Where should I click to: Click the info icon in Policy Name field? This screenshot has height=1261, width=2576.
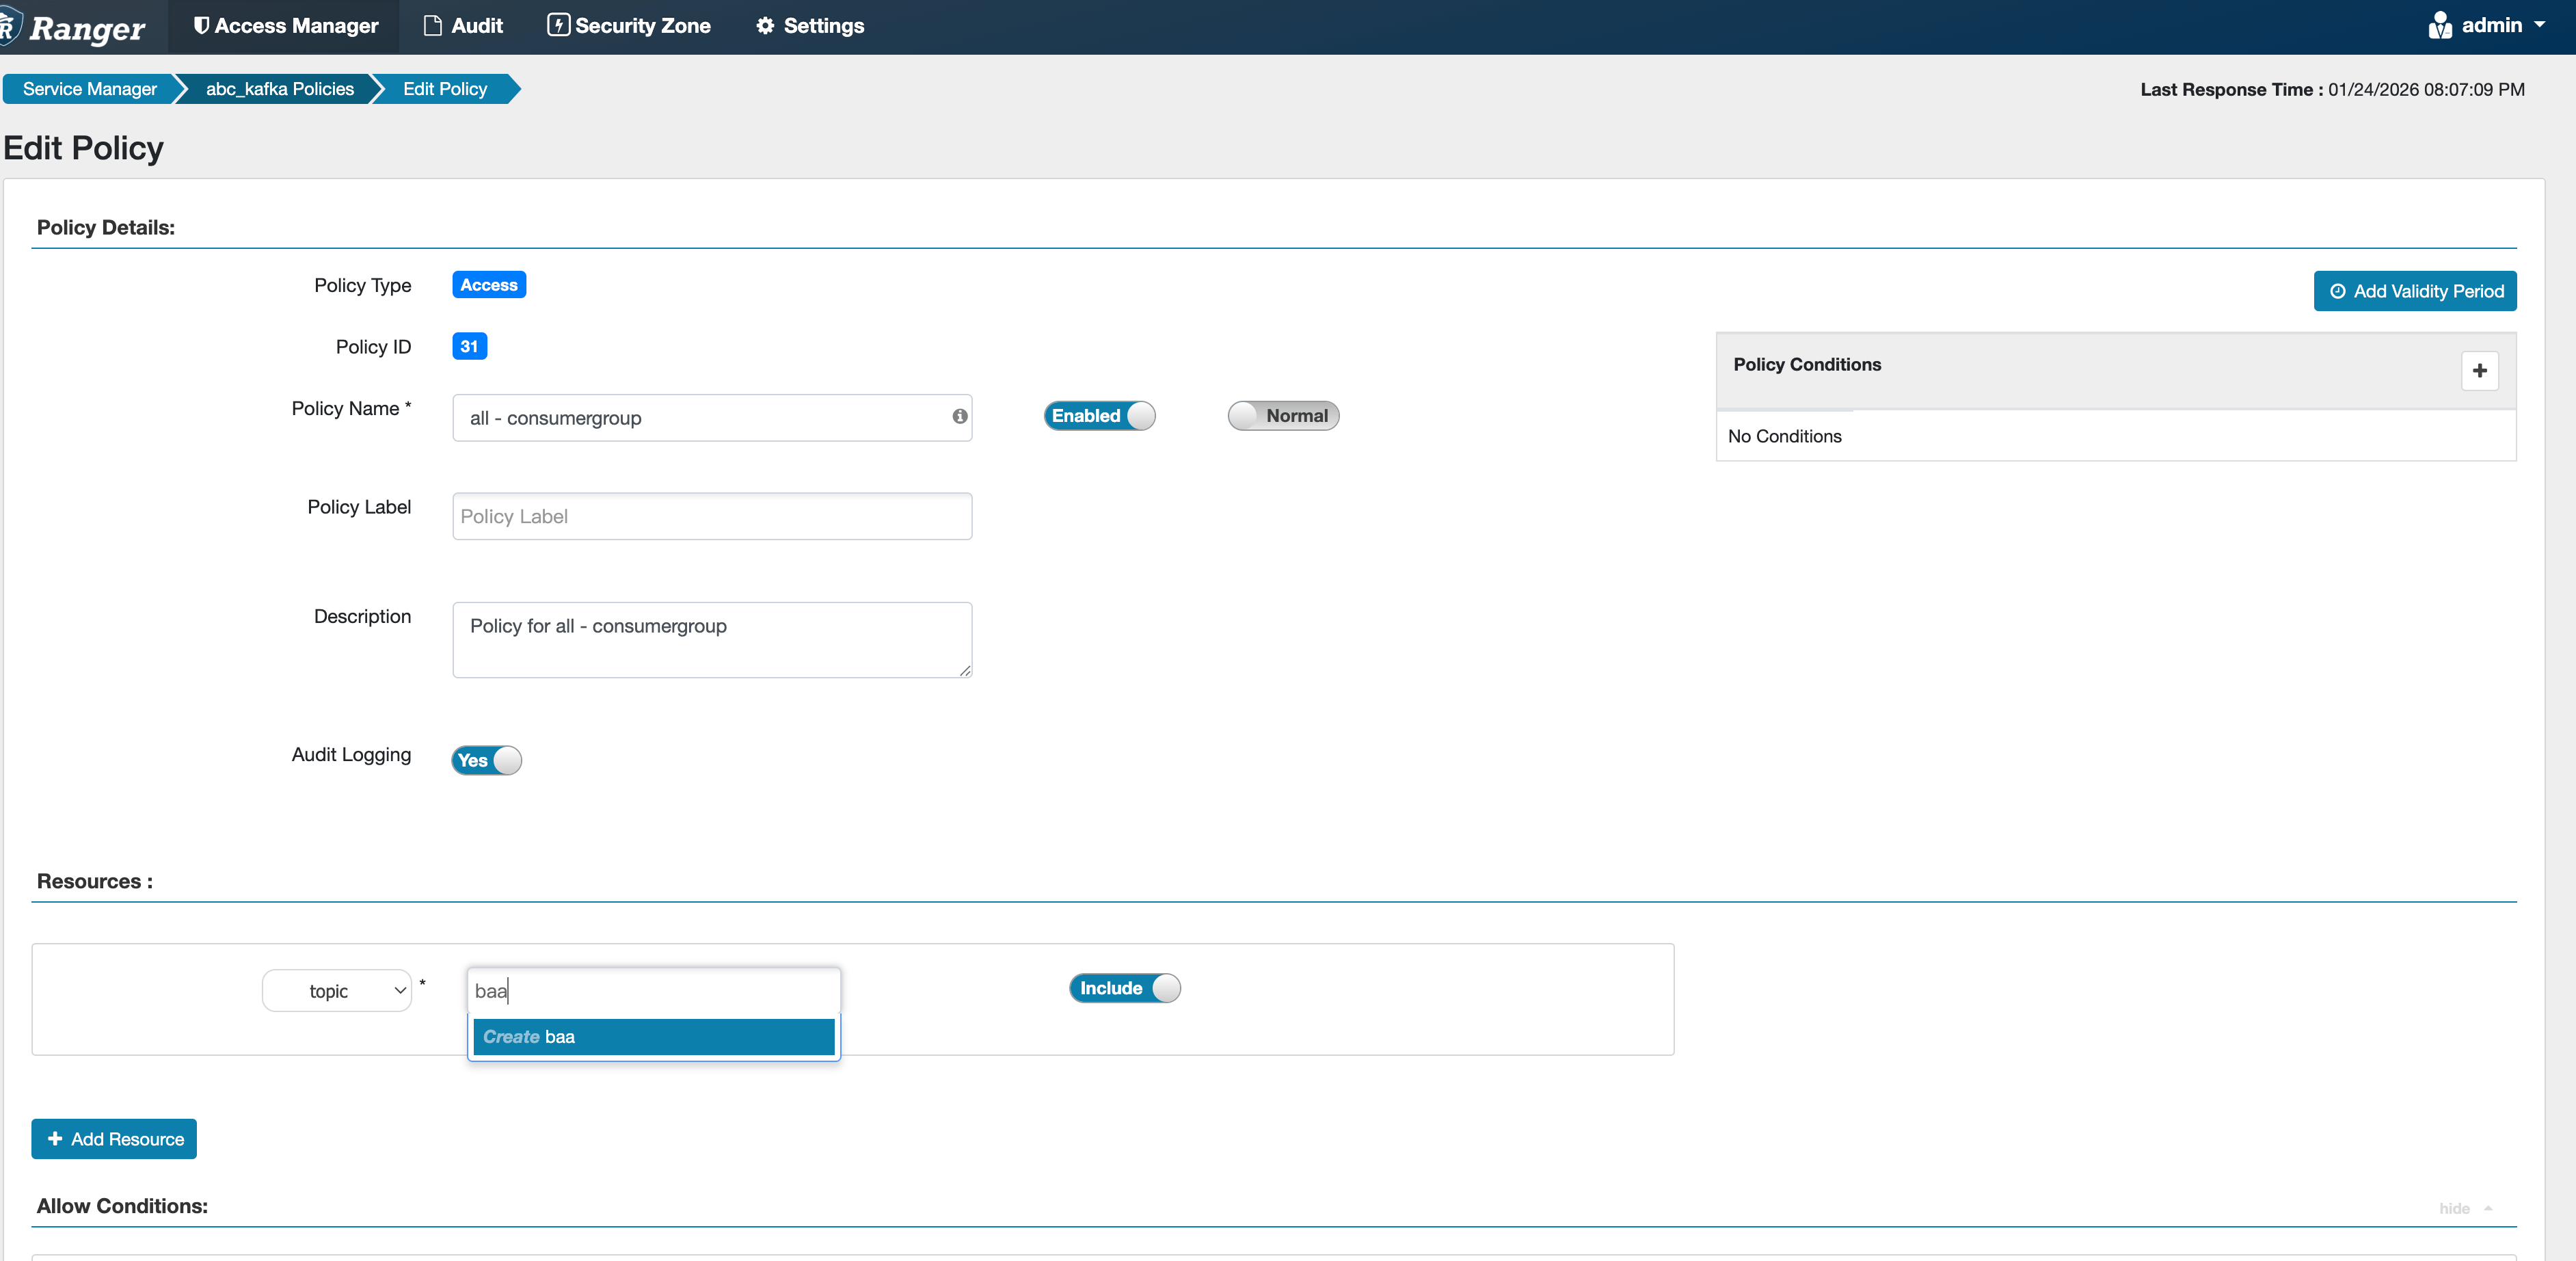[x=959, y=416]
